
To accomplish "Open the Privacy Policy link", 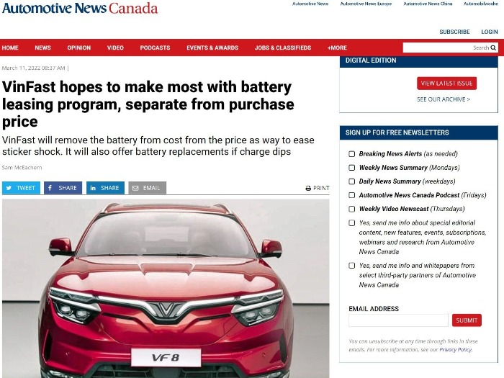I will 456,350.
